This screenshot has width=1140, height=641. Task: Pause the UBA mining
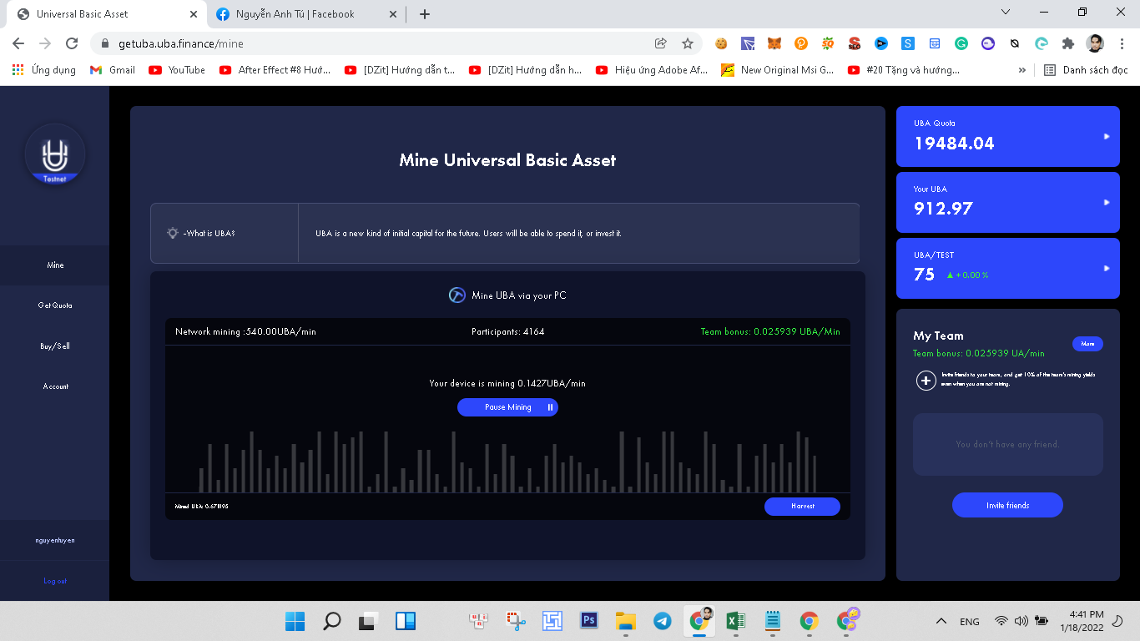pyautogui.click(x=507, y=407)
